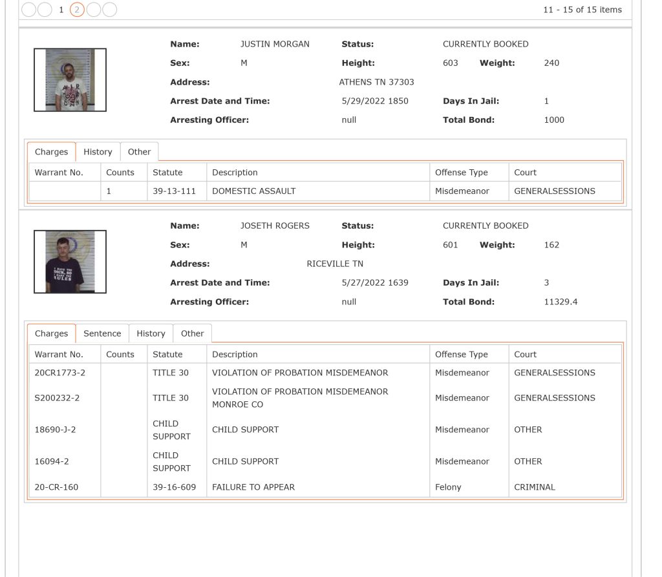Open the Justin Morgan mugshot thumbnail
This screenshot has height=577, width=662.
70,79
